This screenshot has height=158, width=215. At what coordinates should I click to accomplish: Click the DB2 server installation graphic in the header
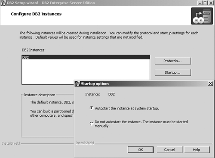click(202, 16)
